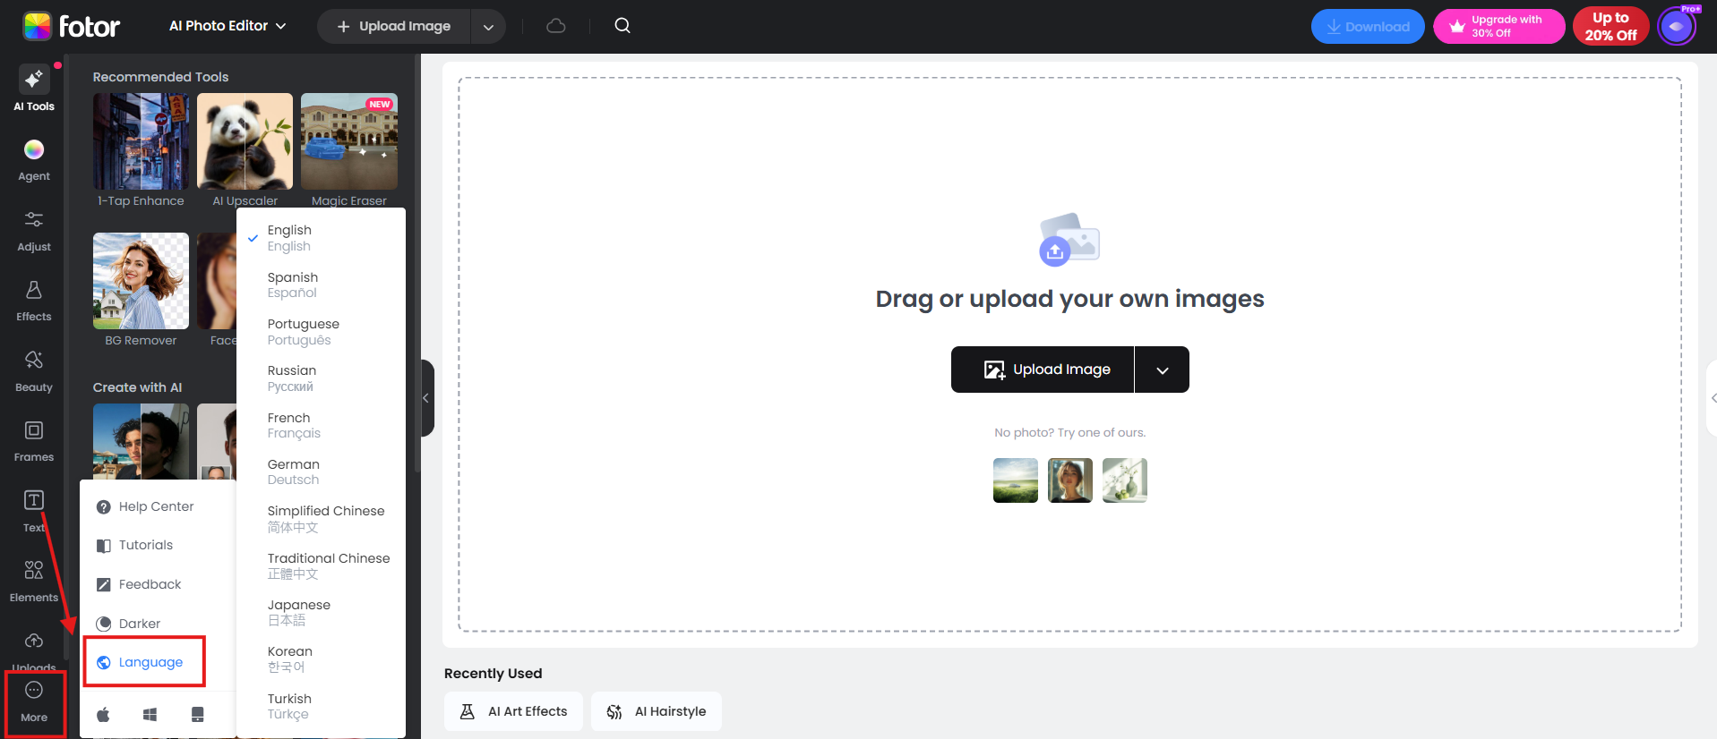This screenshot has height=739, width=1717.
Task: Click the AI Art Effects recently used button
Action: (x=513, y=711)
